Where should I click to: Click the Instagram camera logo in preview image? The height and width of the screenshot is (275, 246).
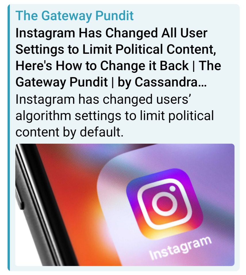coord(165,204)
